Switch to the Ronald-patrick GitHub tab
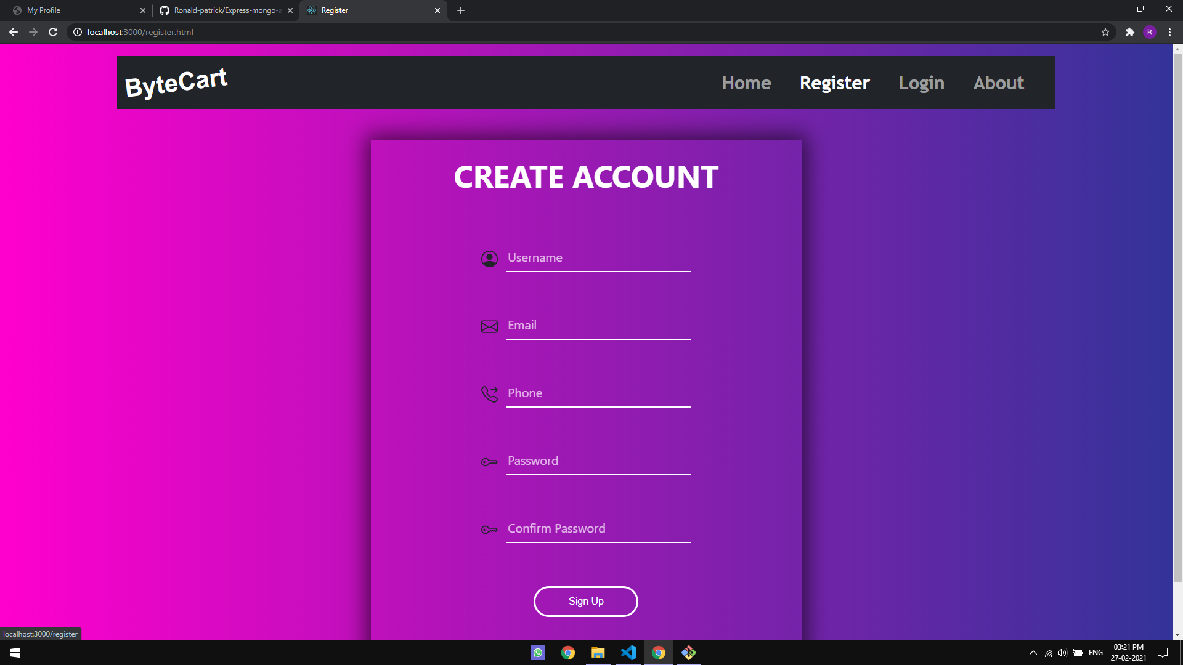The width and height of the screenshot is (1183, 665). pyautogui.click(x=222, y=10)
